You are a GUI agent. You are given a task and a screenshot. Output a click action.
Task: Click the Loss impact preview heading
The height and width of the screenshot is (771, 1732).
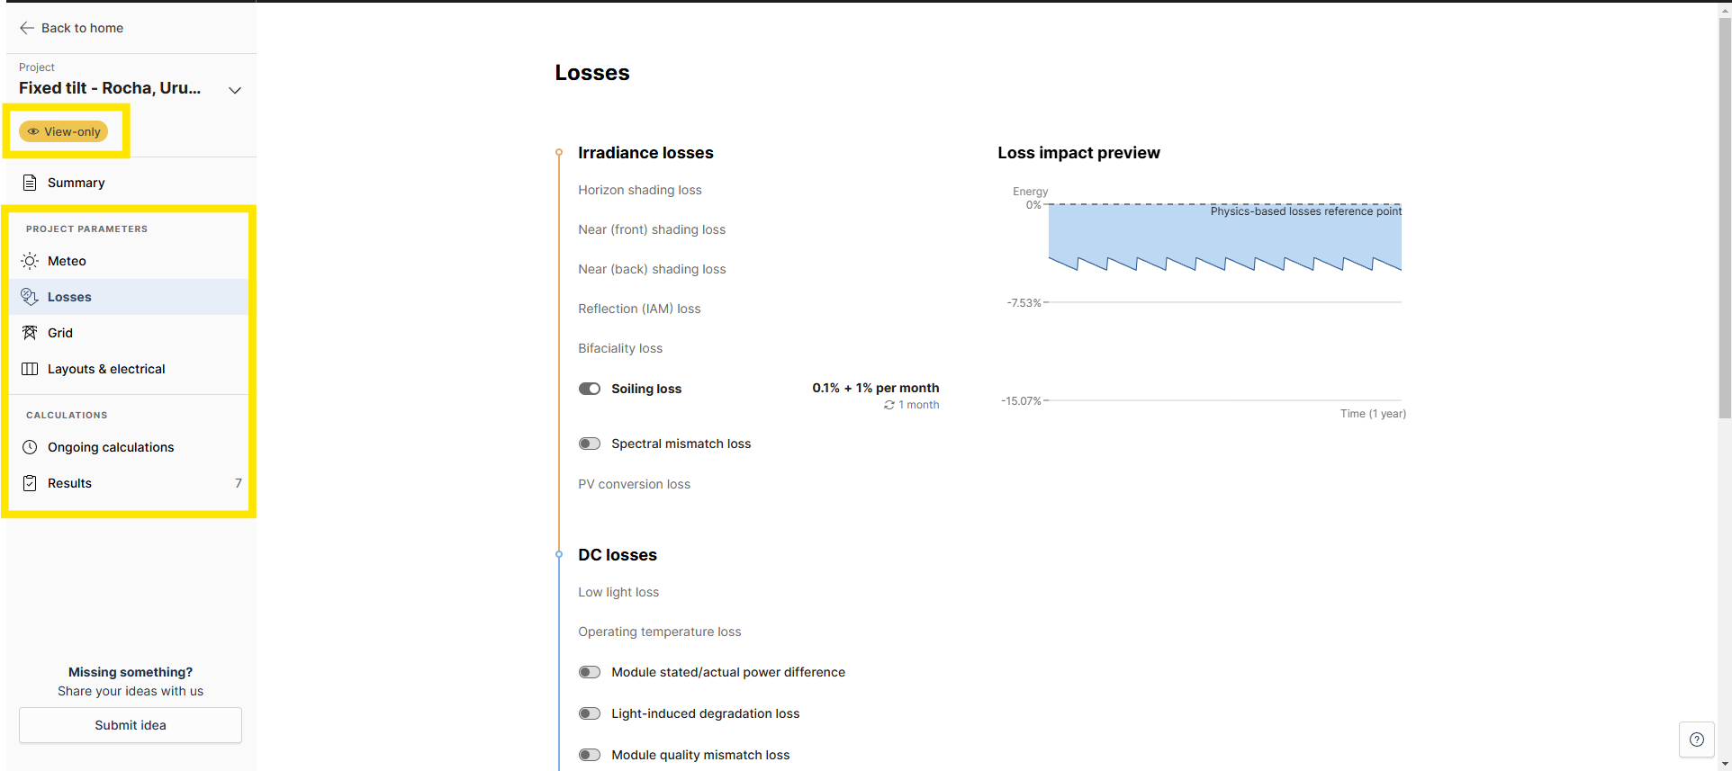point(1078,153)
